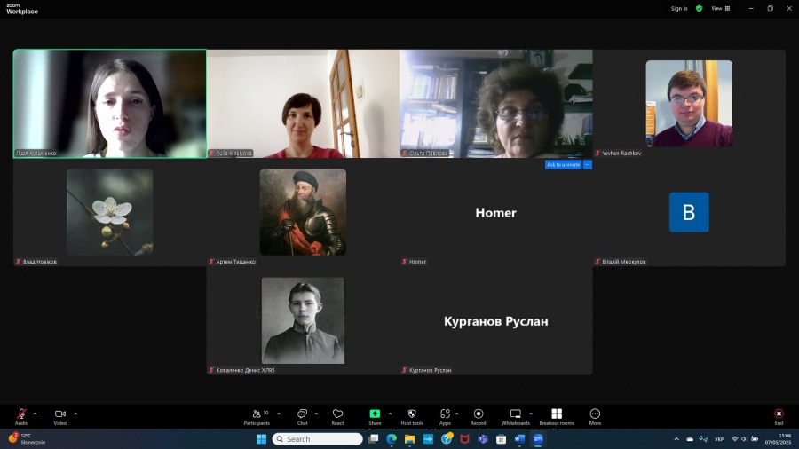The height and width of the screenshot is (449, 799).
Task: Expand the Chat options arrow
Action: pyautogui.click(x=316, y=414)
